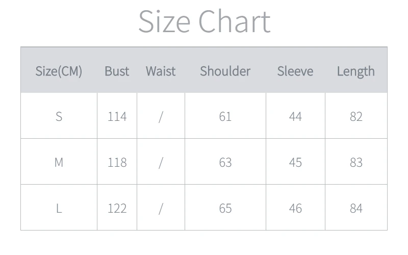Image resolution: width=408 pixels, height=255 pixels.
Task: Click length value 82
Action: click(x=356, y=116)
